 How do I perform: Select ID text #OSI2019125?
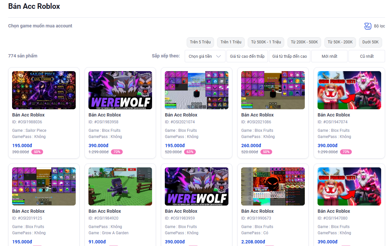27,218
